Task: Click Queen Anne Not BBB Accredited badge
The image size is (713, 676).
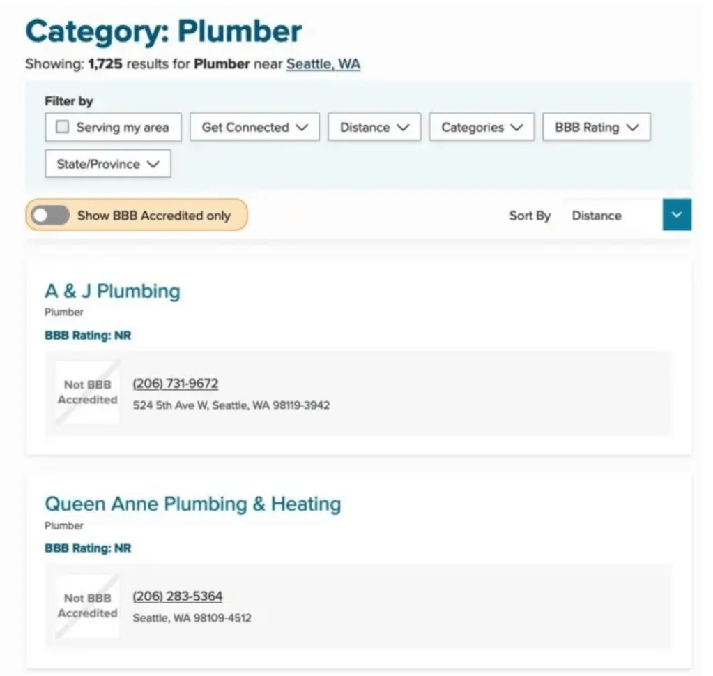Action: click(x=88, y=606)
